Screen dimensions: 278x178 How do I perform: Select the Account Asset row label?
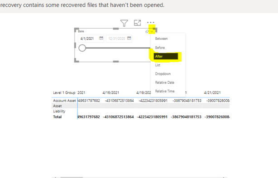(x=64, y=101)
